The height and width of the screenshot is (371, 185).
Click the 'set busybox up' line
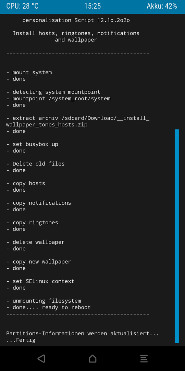coord(32,144)
